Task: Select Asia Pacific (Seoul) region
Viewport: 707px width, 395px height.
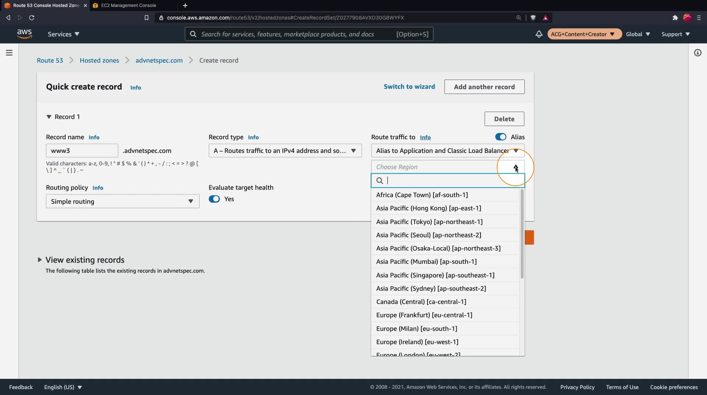Action: pos(445,235)
